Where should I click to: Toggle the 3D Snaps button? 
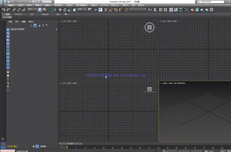pos(106,10)
